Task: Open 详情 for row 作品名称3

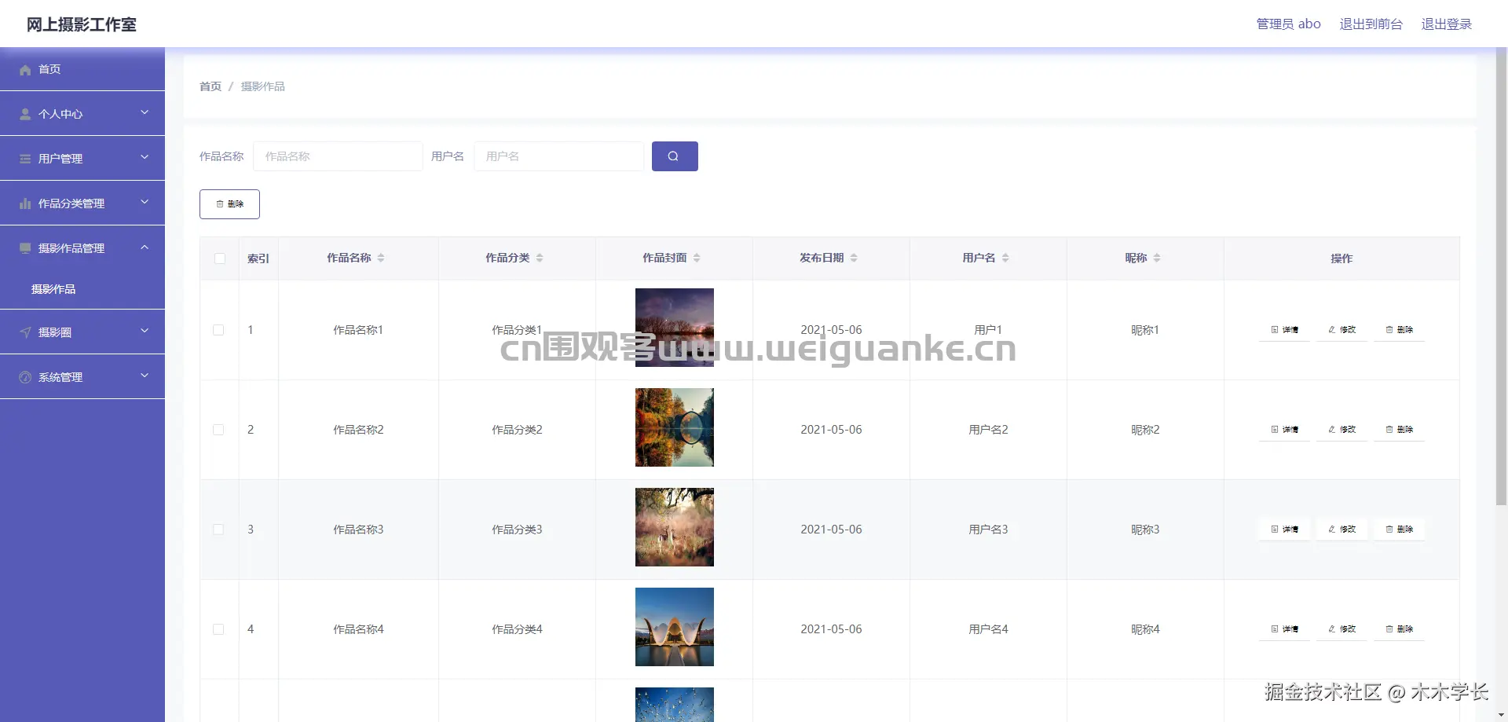Action: tap(1284, 530)
